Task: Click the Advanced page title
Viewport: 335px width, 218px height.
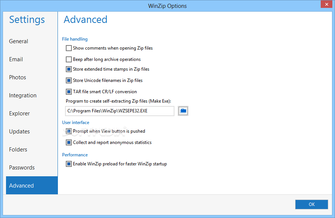Action: [85, 20]
